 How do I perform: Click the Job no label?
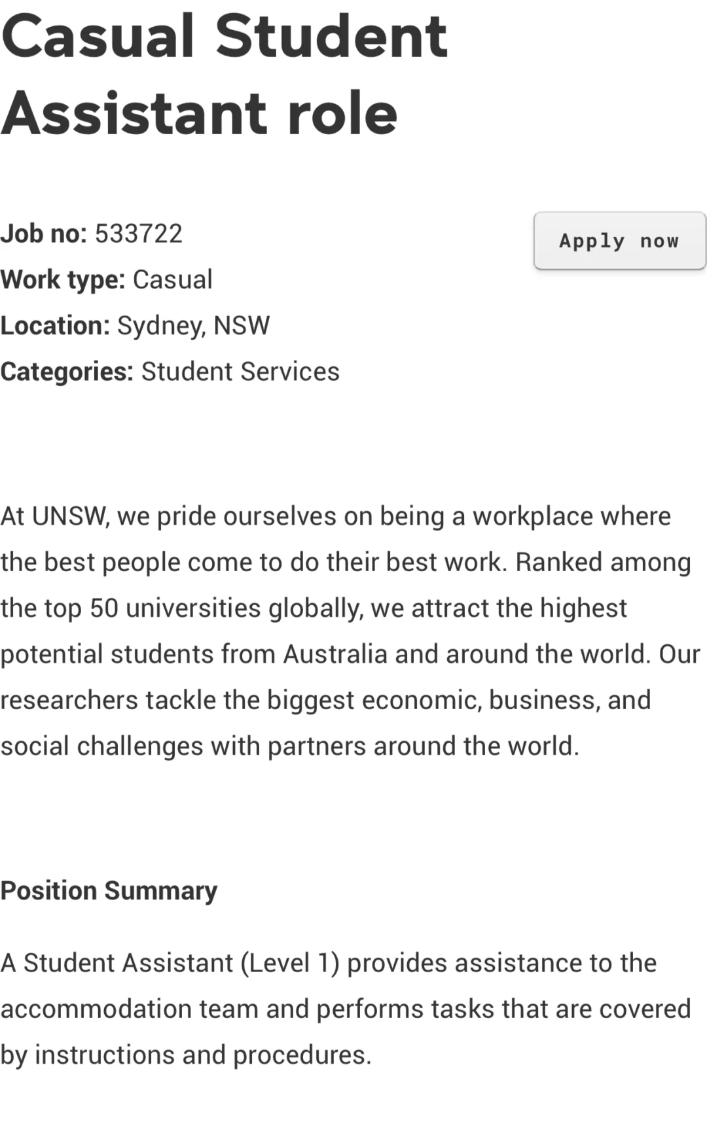[44, 234]
